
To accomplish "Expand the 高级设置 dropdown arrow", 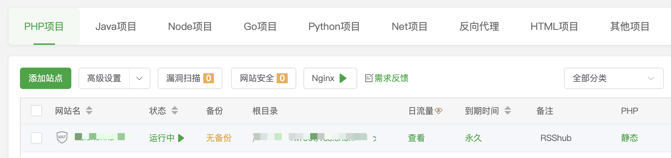I will 139,78.
